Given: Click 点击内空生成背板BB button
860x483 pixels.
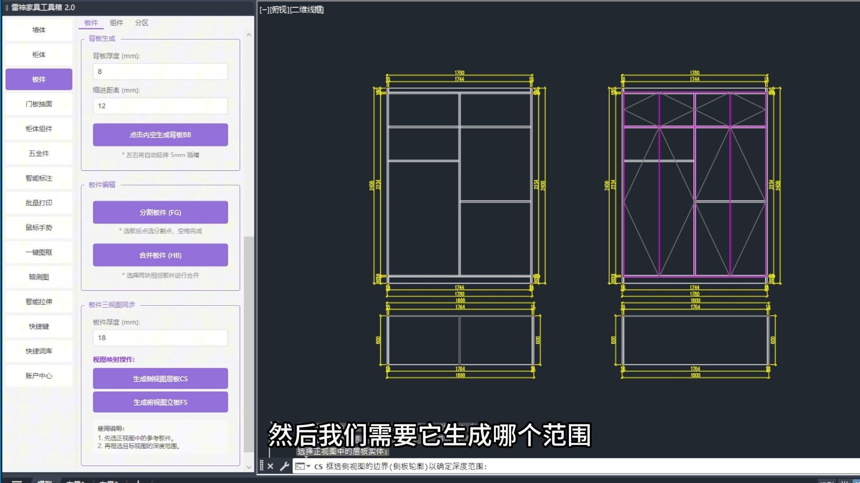Looking at the screenshot, I should [160, 135].
